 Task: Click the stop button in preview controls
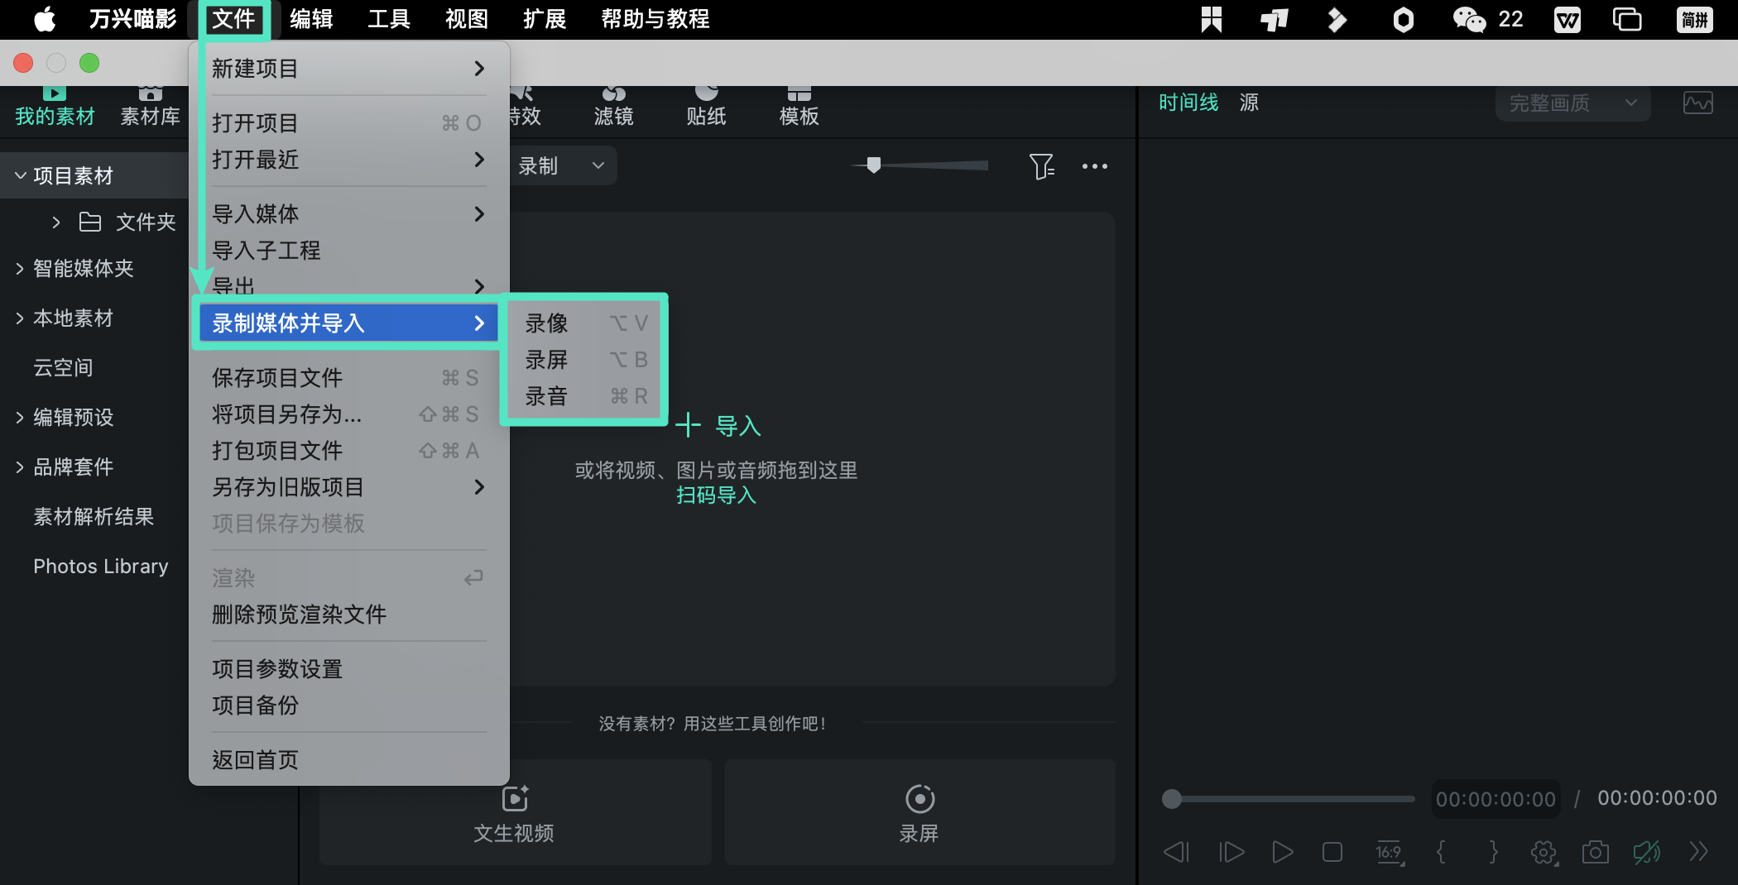click(x=1332, y=851)
